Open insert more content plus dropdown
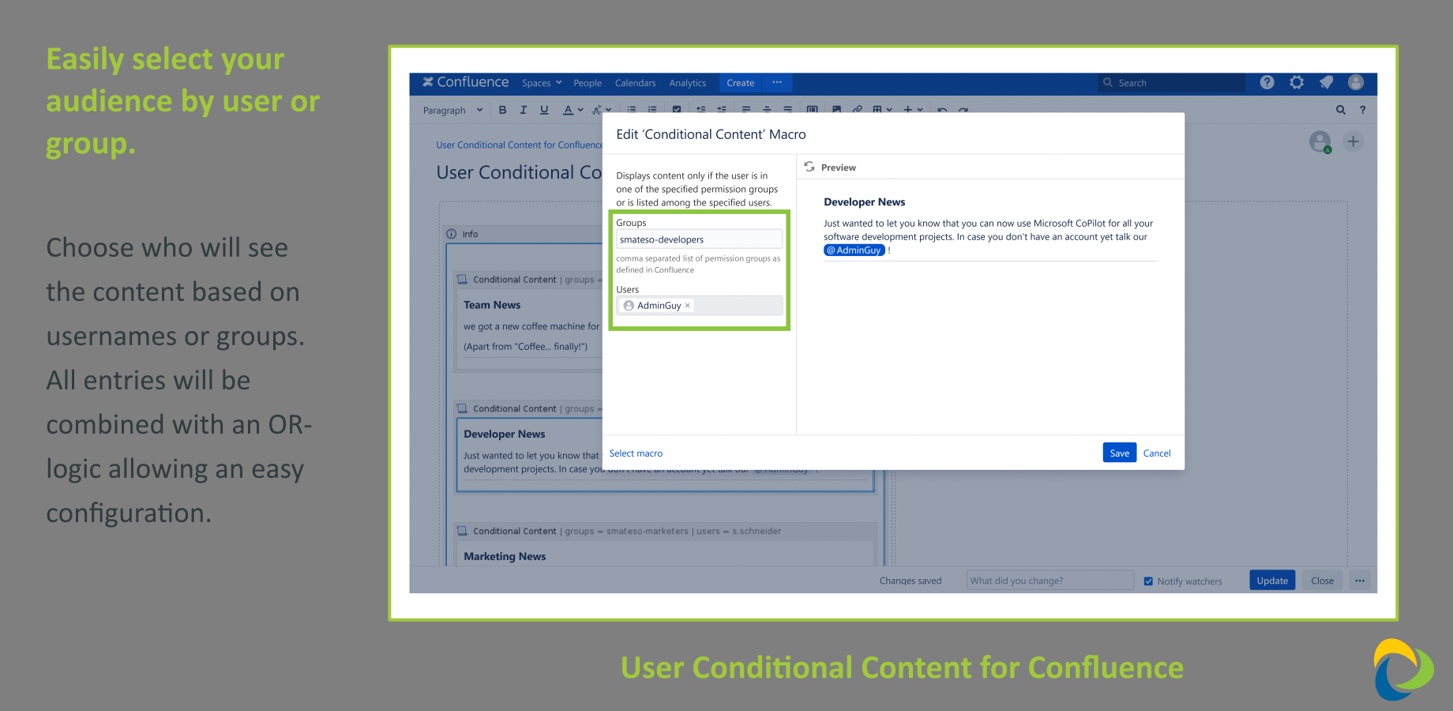The image size is (1453, 711). click(x=913, y=110)
